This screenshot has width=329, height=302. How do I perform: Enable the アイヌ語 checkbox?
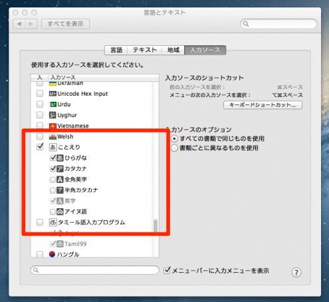[x=53, y=212]
